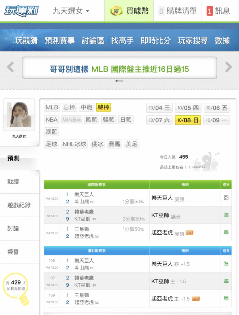Viewport: 239px width, 315px height.
Task: Select the 日棒 league filter
Action: pos(70,107)
